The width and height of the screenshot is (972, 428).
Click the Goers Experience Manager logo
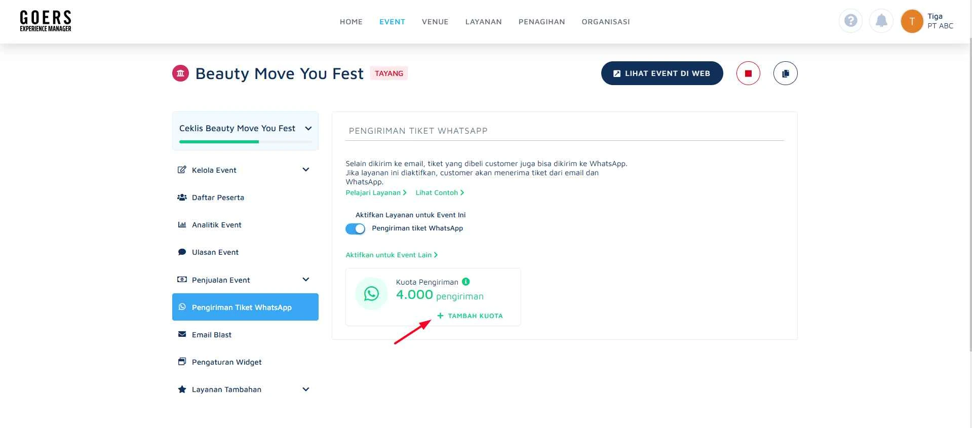(x=46, y=21)
